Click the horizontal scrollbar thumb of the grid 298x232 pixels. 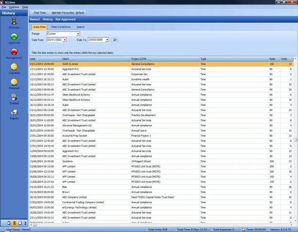coord(35,225)
